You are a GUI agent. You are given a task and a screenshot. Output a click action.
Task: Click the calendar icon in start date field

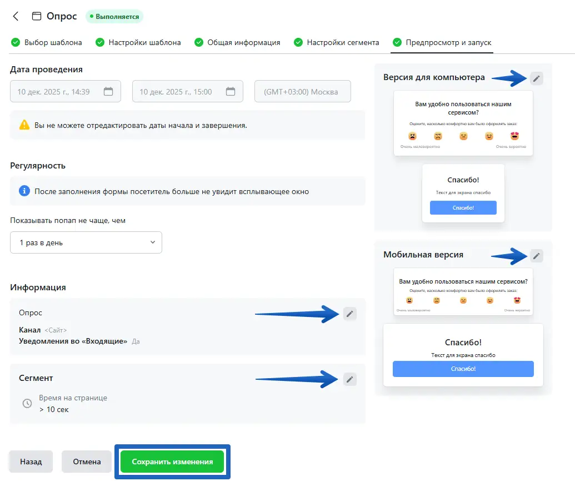tap(108, 92)
